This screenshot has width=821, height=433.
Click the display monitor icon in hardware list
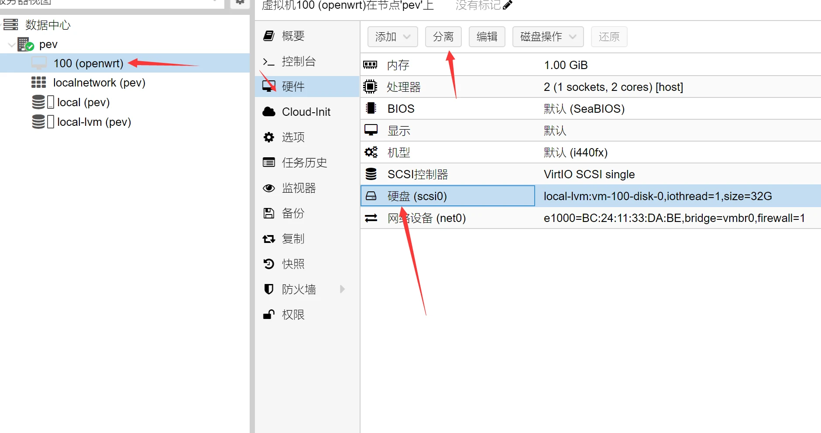pyautogui.click(x=371, y=130)
